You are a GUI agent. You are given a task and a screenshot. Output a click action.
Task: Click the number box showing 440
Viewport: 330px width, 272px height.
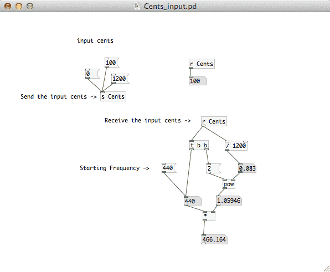pos(193,201)
